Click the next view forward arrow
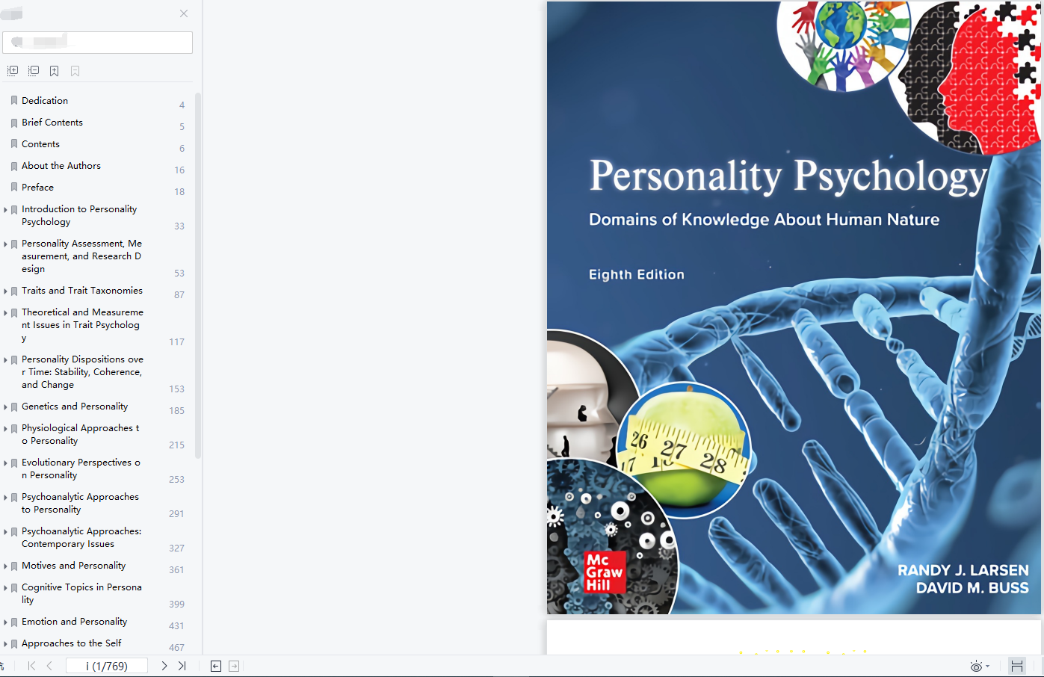Screen dimensions: 1044x677 pos(234,666)
